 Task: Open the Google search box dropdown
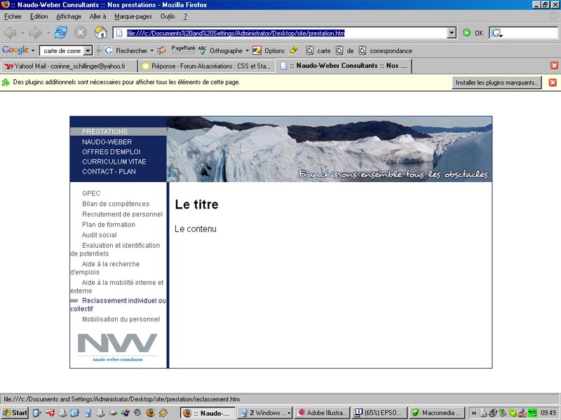coord(88,50)
